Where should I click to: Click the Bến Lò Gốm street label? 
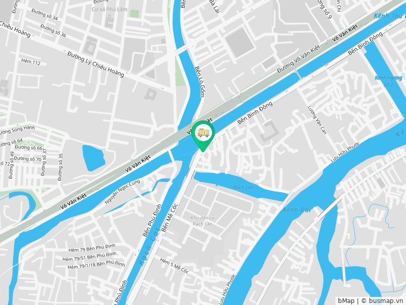[199, 82]
